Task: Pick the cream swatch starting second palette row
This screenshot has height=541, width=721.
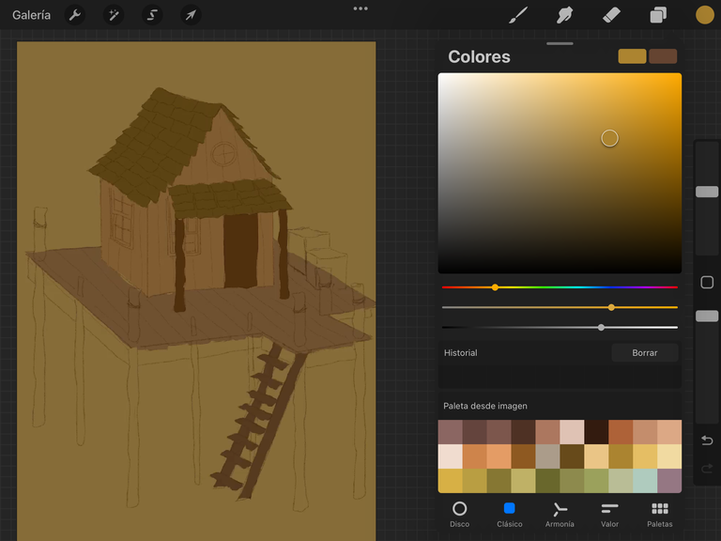Action: click(x=451, y=456)
